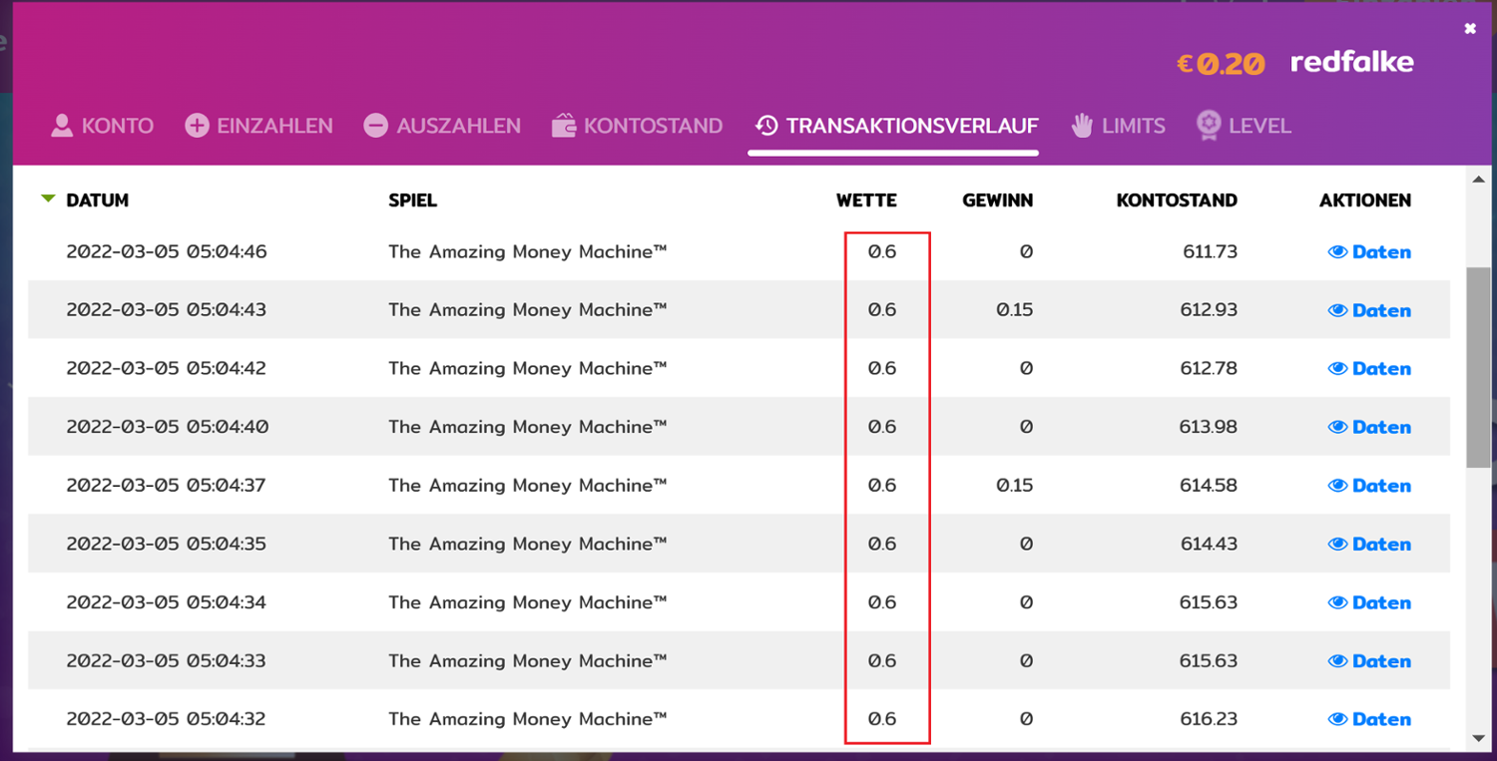The image size is (1497, 761).
Task: Click the eye icon for the 05:04:32 transaction
Action: [x=1337, y=719]
